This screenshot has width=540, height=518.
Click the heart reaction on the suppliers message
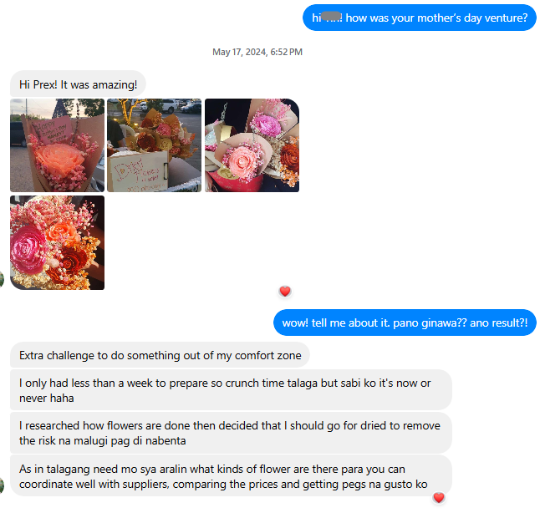point(438,498)
